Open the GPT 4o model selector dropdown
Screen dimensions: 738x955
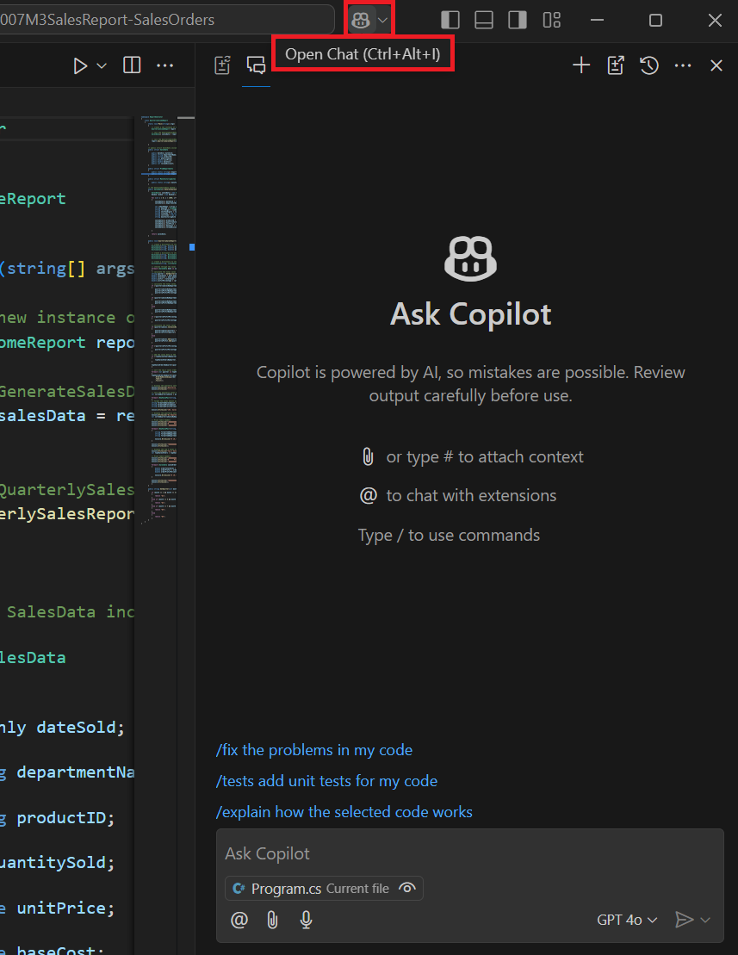pyautogui.click(x=626, y=920)
